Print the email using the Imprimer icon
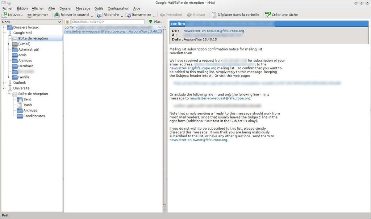The height and width of the screenshot is (219, 371). [29, 15]
